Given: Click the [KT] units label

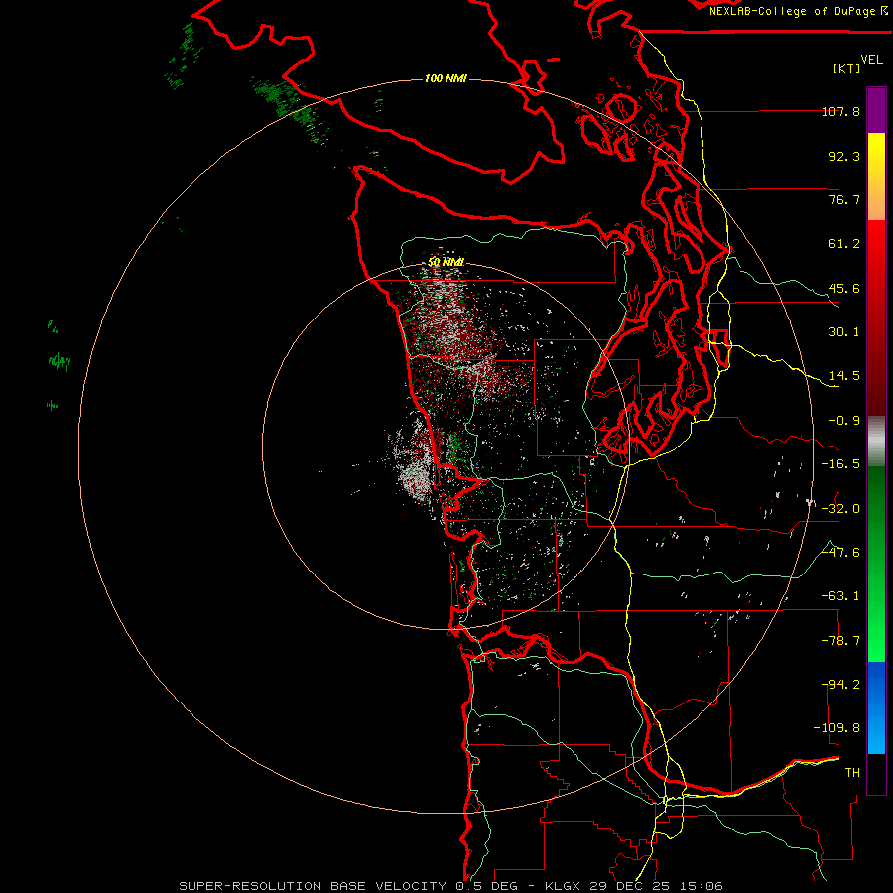Looking at the screenshot, I should point(847,68).
